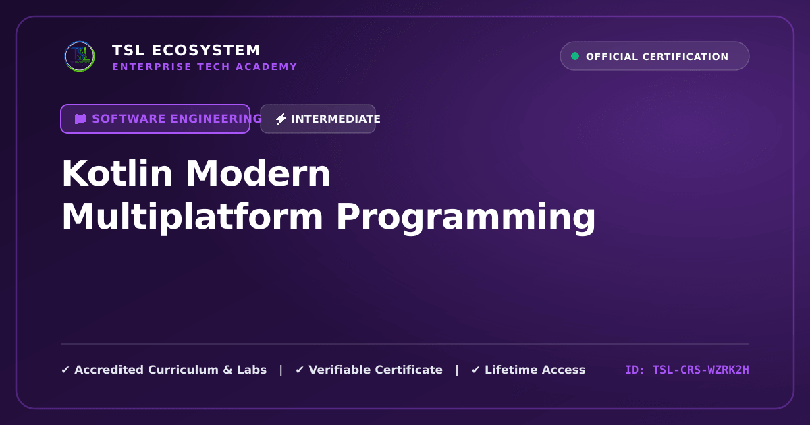Click the checkmark before Verifiable Certificate
810x425 pixels.
coord(300,370)
